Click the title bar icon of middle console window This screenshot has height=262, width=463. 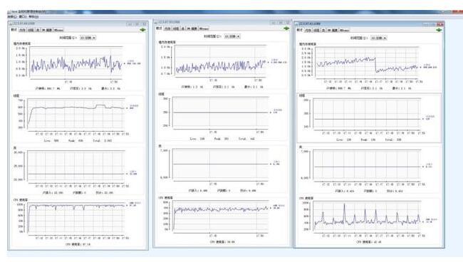point(156,22)
